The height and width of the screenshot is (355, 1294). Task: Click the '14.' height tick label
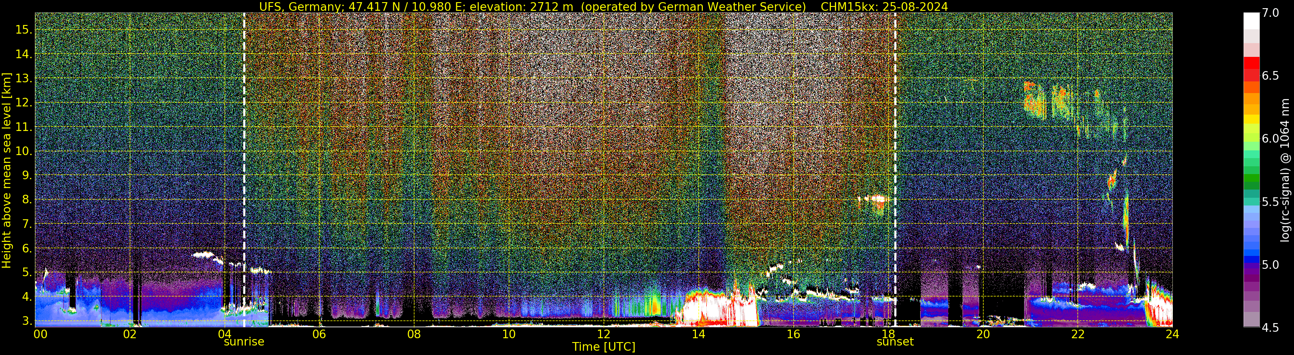pyautogui.click(x=24, y=54)
